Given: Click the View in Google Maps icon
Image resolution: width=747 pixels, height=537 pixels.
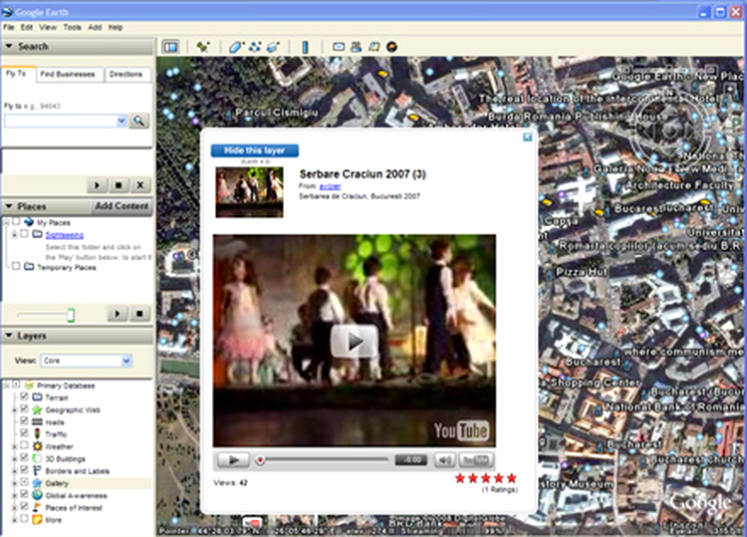Looking at the screenshot, I should coord(373,47).
